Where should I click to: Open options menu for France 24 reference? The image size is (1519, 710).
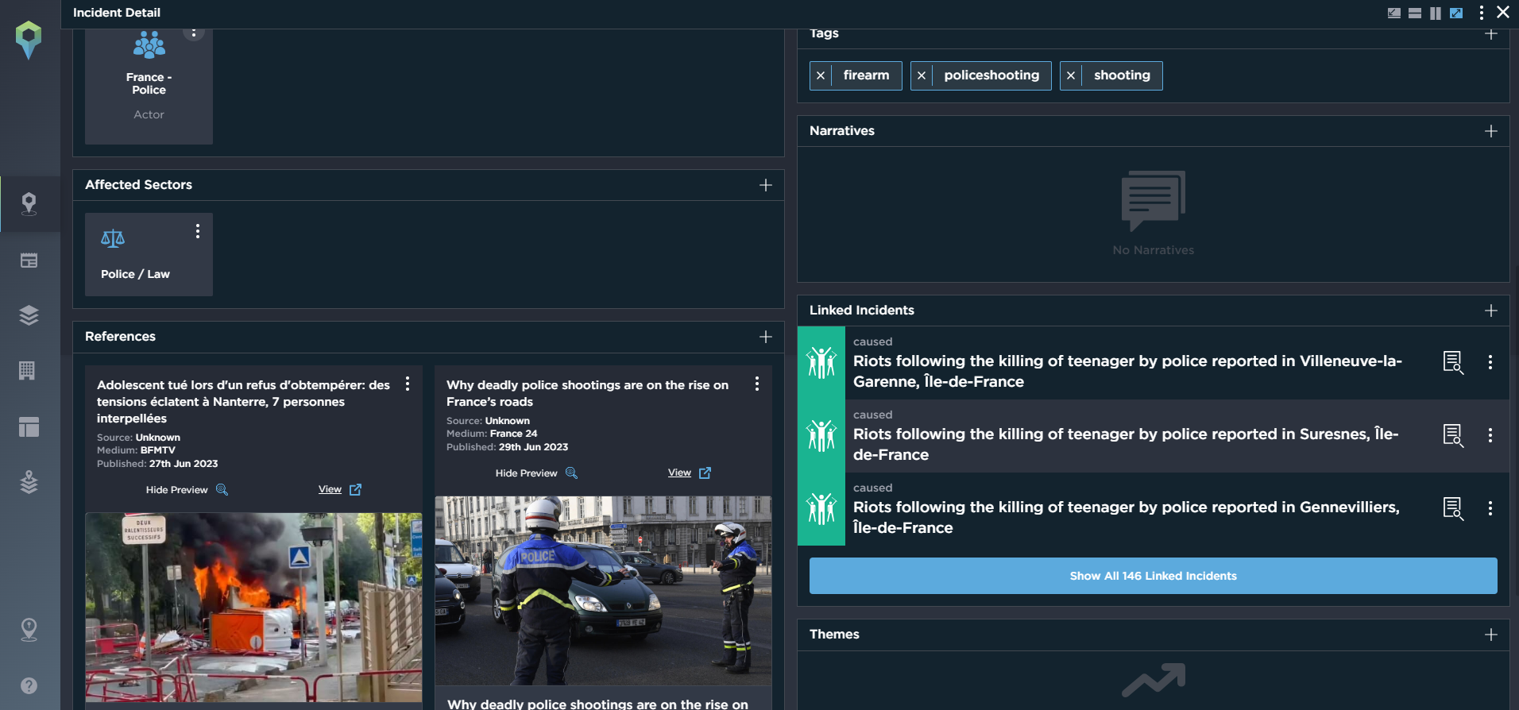757,384
